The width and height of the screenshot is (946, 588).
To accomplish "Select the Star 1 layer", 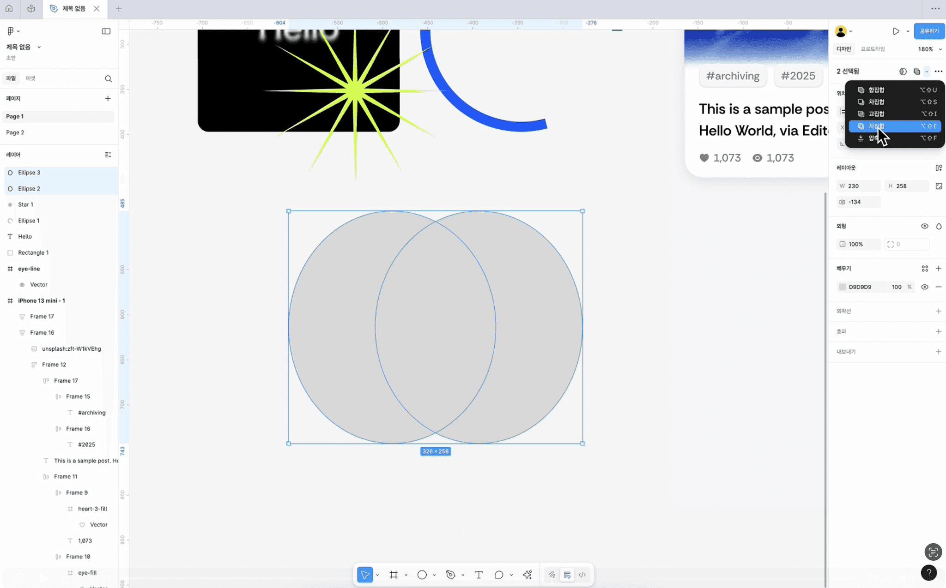I will [x=25, y=204].
